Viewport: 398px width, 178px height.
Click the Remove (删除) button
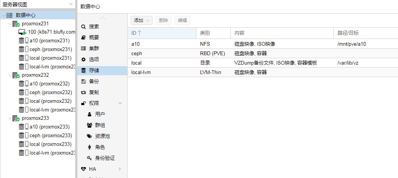click(x=163, y=20)
